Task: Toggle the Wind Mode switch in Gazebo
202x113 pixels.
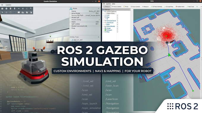Action: coord(97,13)
